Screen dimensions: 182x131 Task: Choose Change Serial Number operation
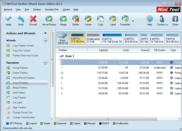23,117
